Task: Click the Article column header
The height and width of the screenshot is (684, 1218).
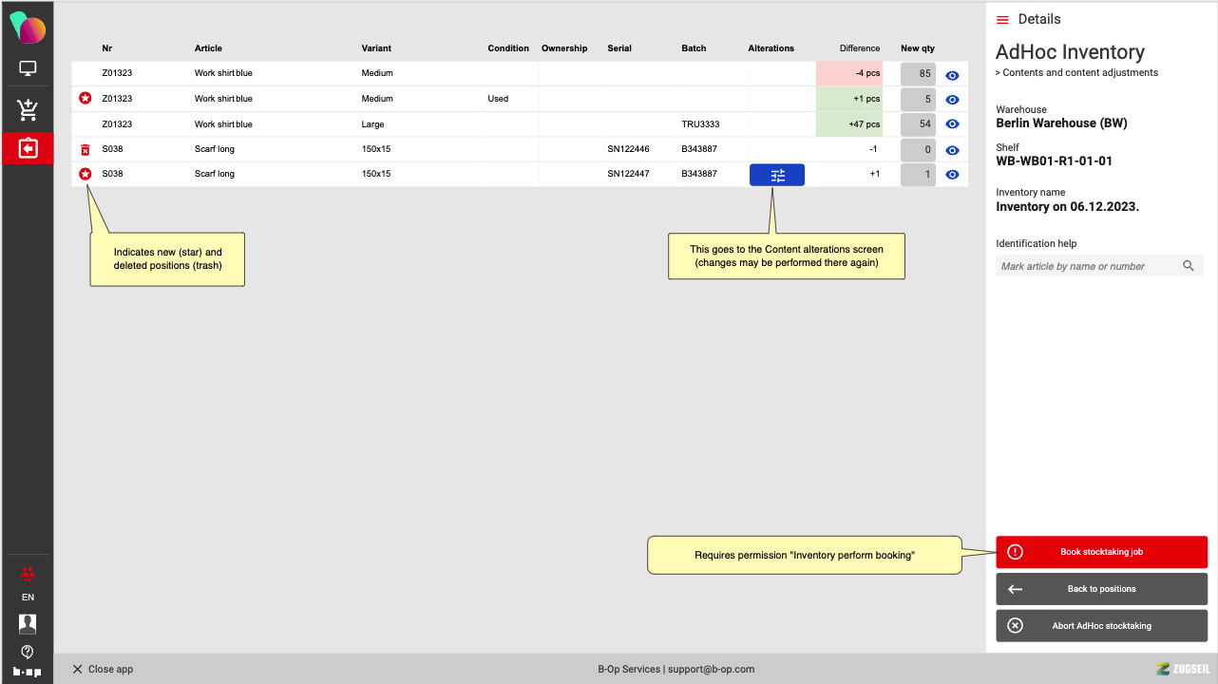Action: [x=208, y=48]
